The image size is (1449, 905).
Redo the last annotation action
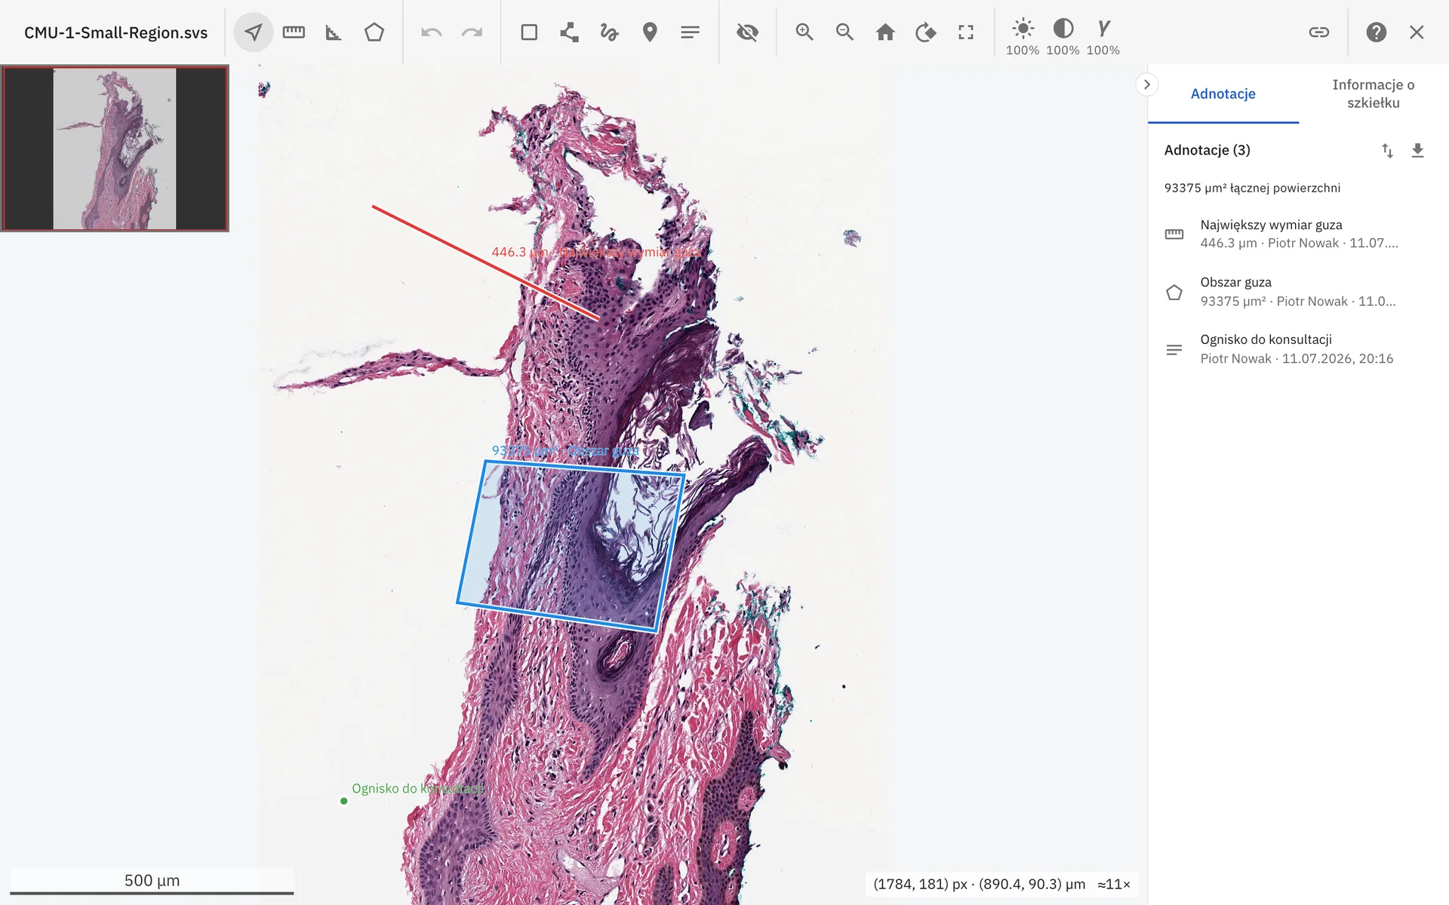(472, 32)
